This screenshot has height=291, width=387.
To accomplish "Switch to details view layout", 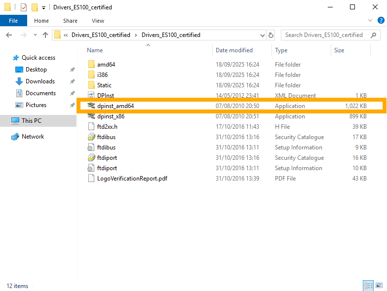I will click(x=368, y=286).
